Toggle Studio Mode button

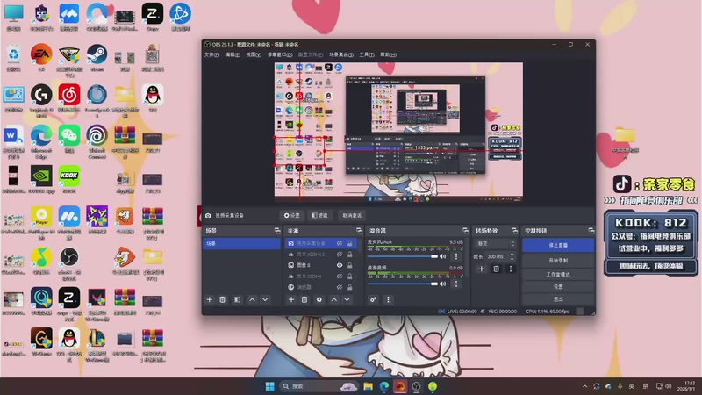558,274
